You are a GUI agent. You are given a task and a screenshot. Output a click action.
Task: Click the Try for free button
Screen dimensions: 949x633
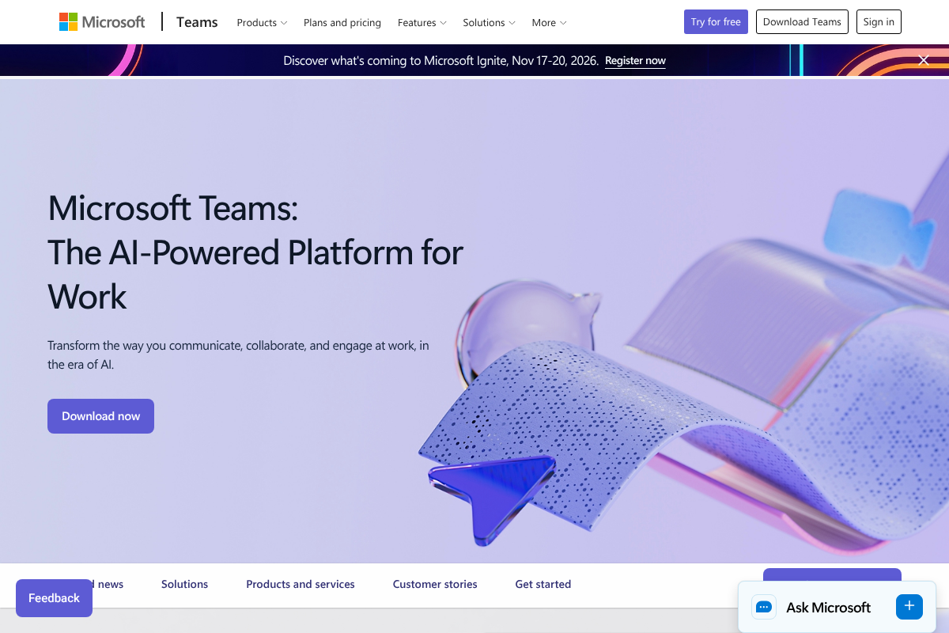click(716, 22)
